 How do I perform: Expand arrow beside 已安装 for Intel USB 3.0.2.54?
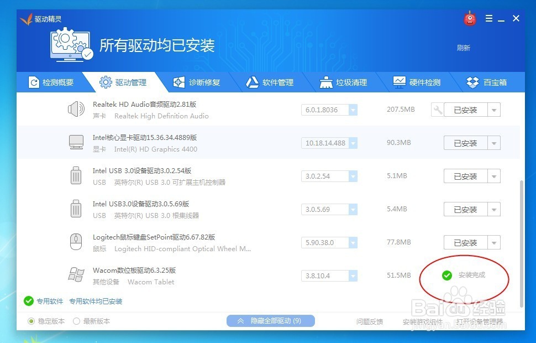(494, 176)
